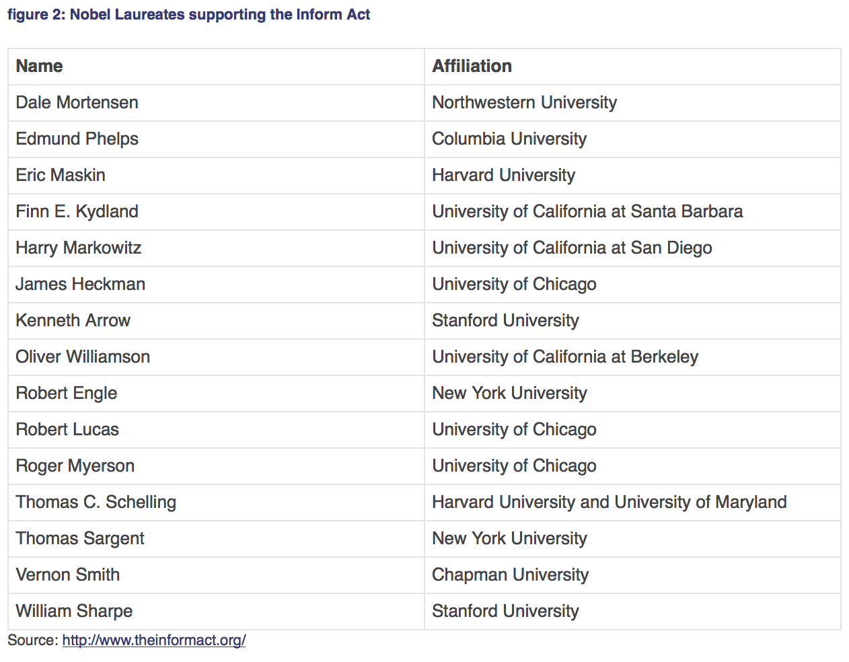Click the James Heckman name entry
Screen dimensions: 849x662
(80, 284)
